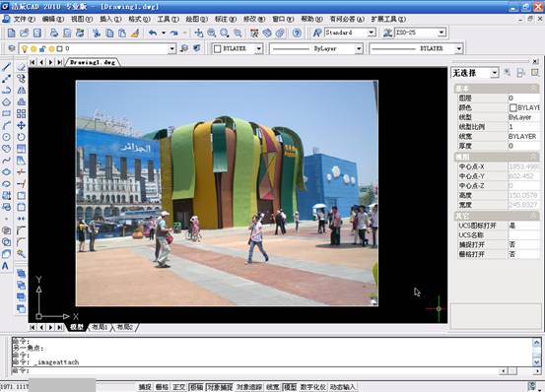
Task: Expand the layer list dropdown
Action: click(172, 48)
